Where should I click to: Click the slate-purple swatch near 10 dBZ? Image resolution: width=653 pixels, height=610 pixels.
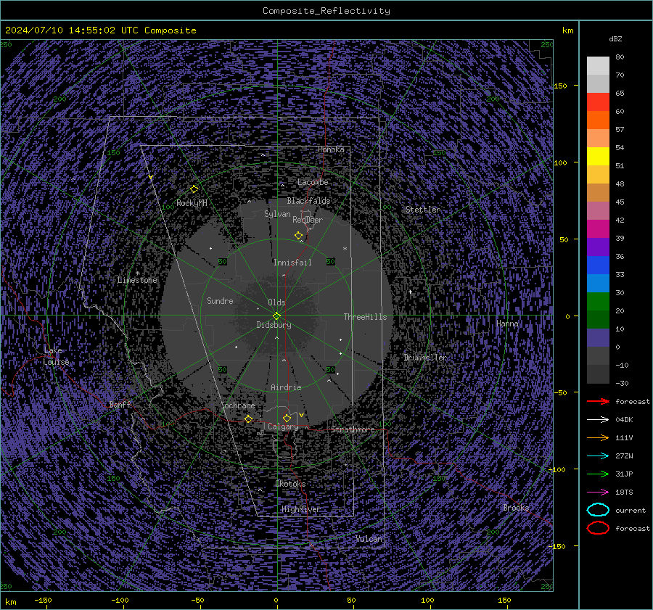(x=598, y=338)
